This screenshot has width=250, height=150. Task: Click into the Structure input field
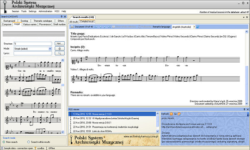click(33, 44)
